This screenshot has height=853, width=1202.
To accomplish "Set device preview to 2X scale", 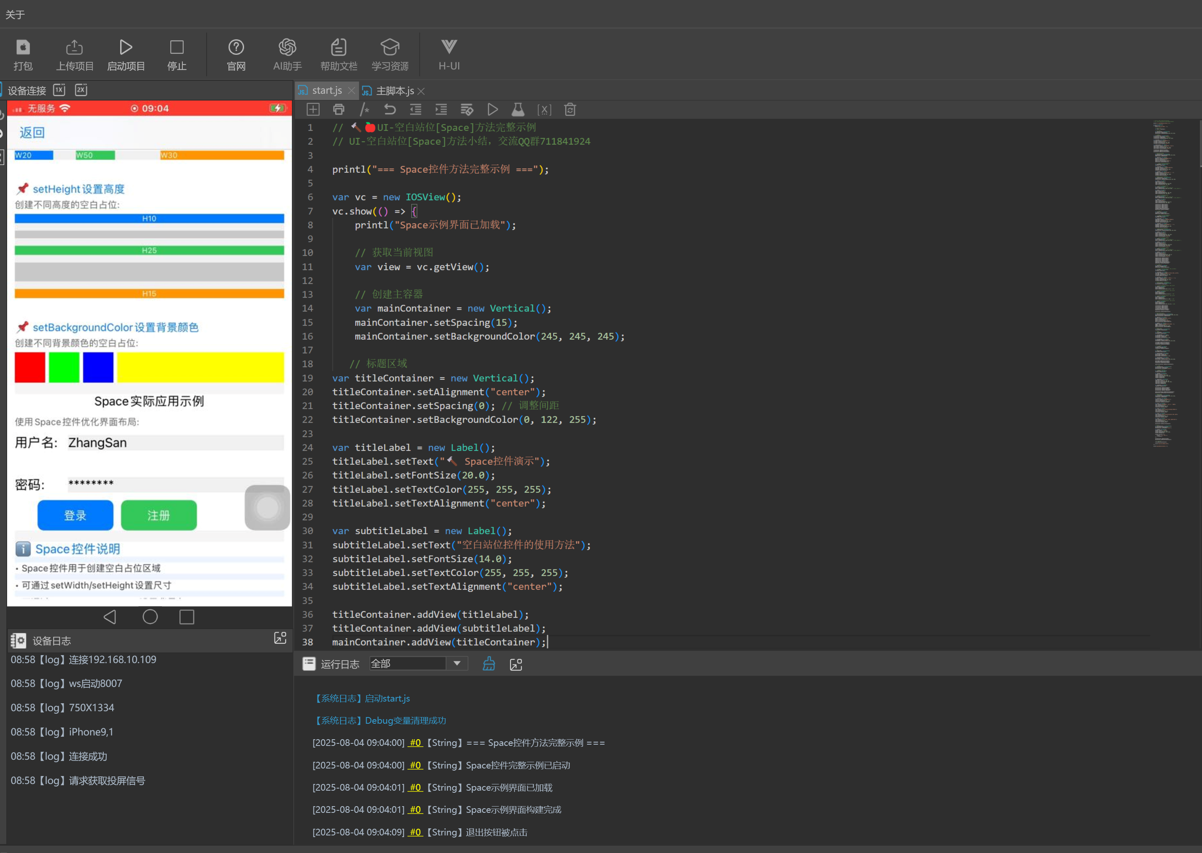I will click(81, 90).
